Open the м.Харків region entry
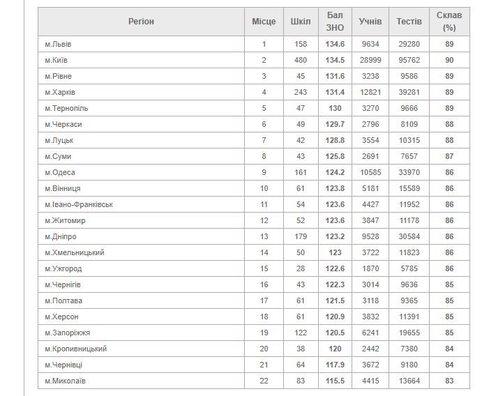The height and width of the screenshot is (396, 482). click(x=59, y=93)
